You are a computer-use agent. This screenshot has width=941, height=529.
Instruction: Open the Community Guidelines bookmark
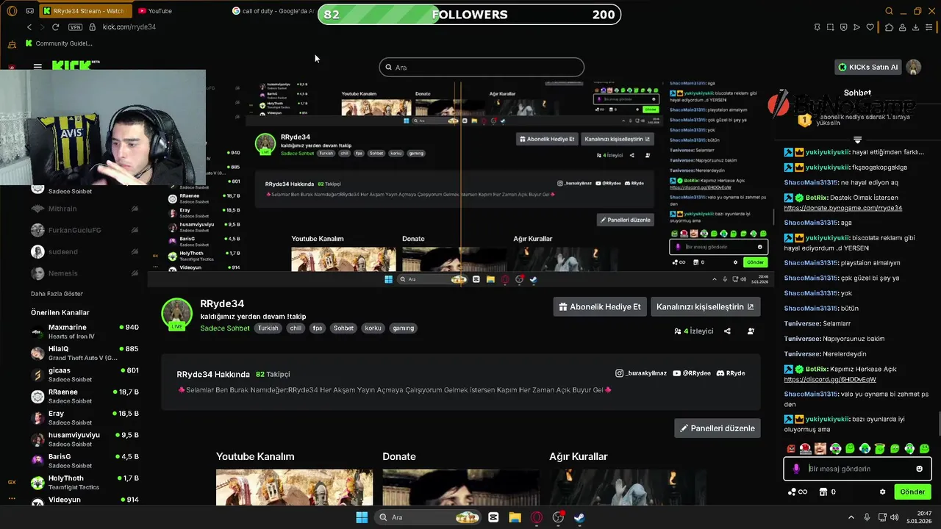pos(59,43)
